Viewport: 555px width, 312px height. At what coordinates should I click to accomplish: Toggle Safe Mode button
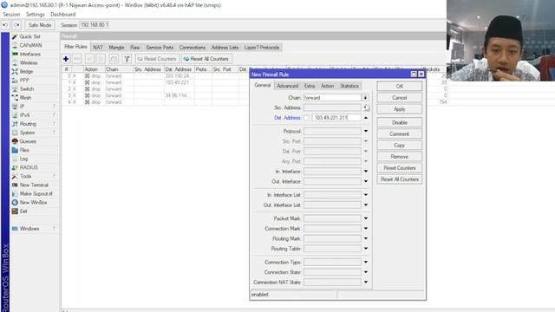tap(40, 25)
